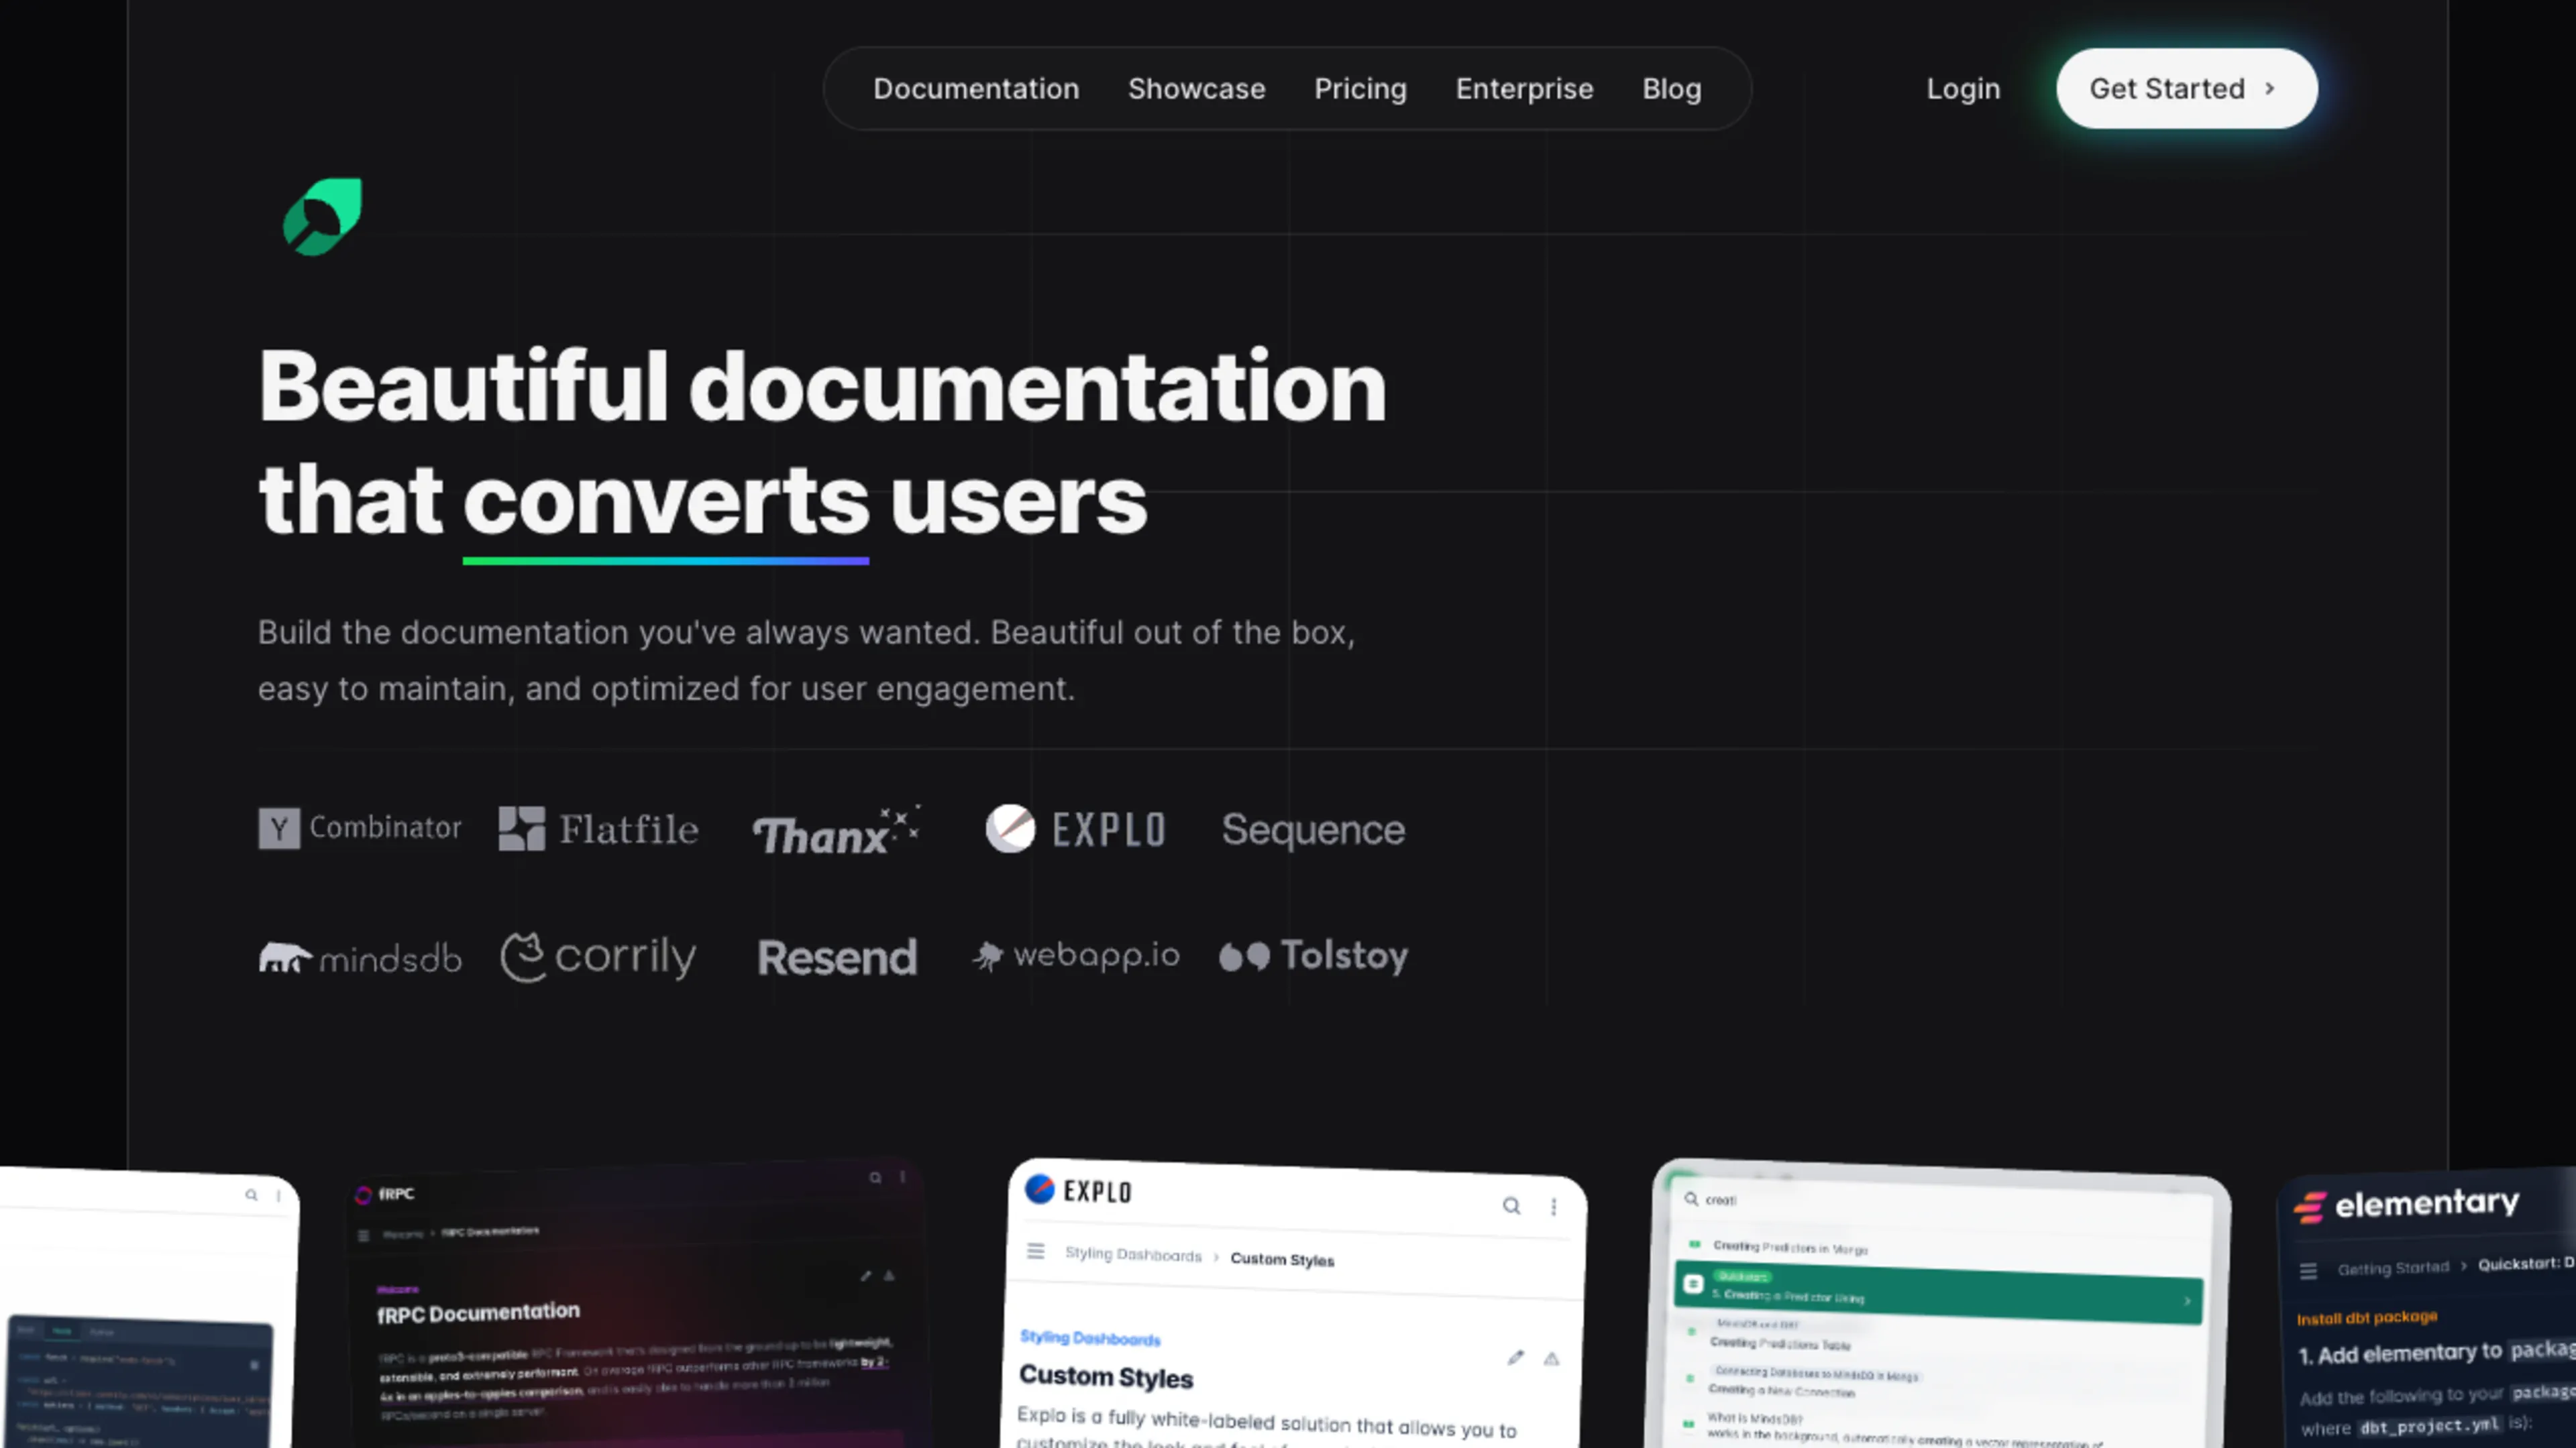Click the blue Styling Dashboards label above Custom Styles

click(1090, 1338)
